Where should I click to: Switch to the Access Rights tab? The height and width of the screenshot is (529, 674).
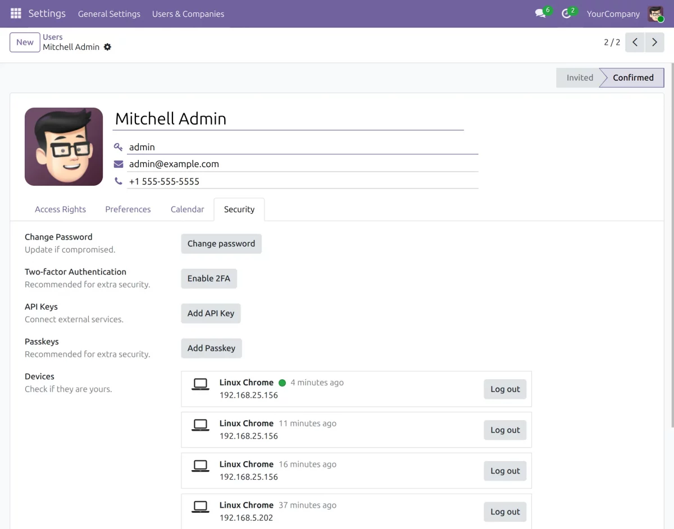[61, 209]
